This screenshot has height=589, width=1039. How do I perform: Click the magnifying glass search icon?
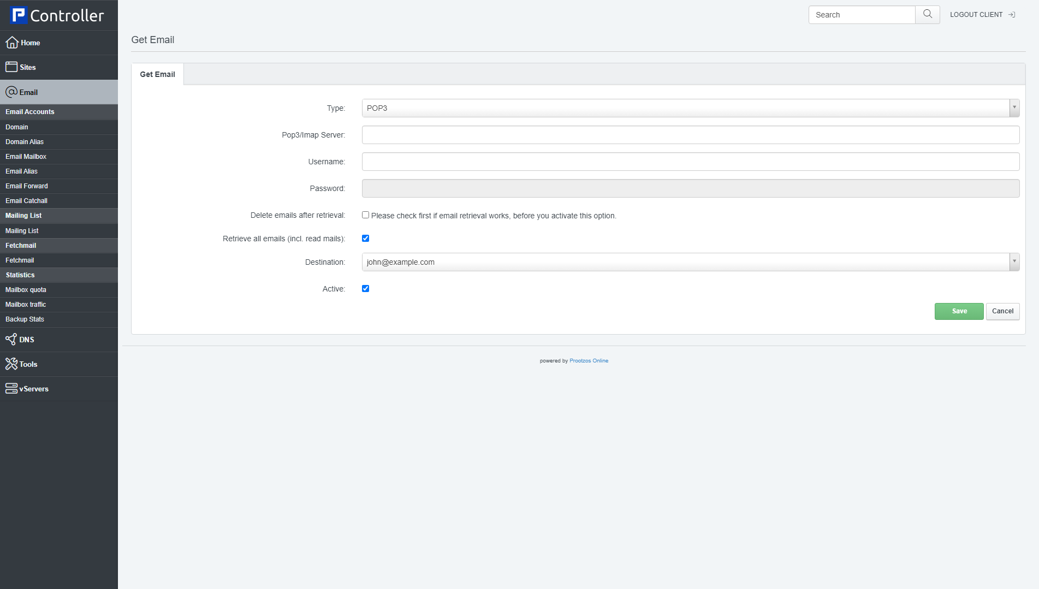click(927, 14)
